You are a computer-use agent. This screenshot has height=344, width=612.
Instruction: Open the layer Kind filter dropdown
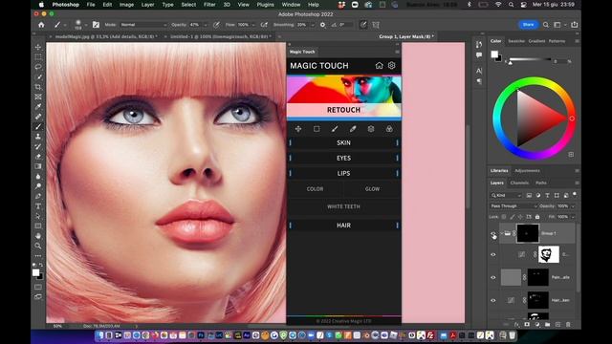click(x=506, y=195)
